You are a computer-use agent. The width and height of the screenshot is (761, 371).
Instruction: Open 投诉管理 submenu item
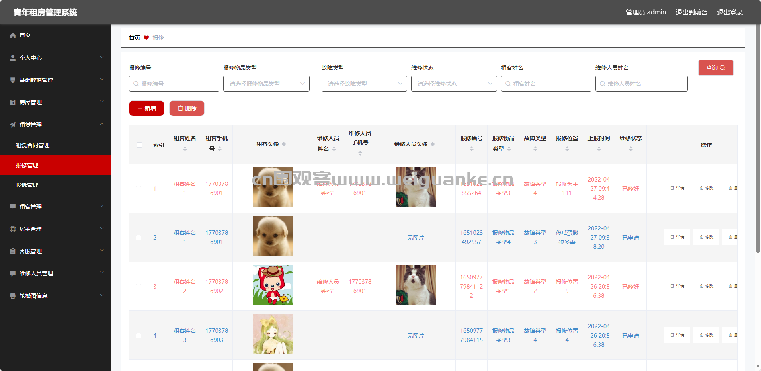pyautogui.click(x=56, y=185)
